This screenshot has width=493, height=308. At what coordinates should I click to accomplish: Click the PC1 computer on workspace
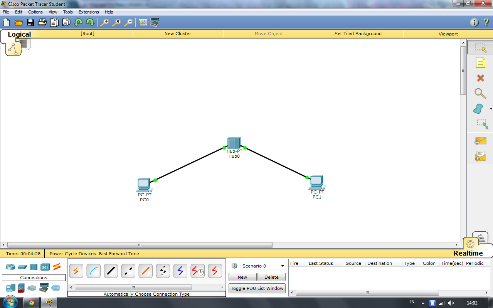tap(317, 183)
